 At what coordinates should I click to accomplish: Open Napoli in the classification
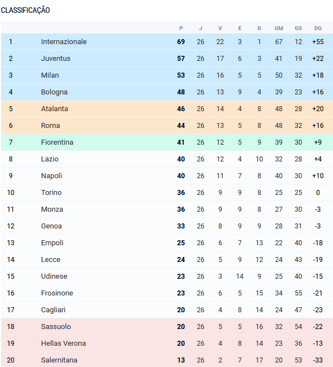pyautogui.click(x=51, y=176)
